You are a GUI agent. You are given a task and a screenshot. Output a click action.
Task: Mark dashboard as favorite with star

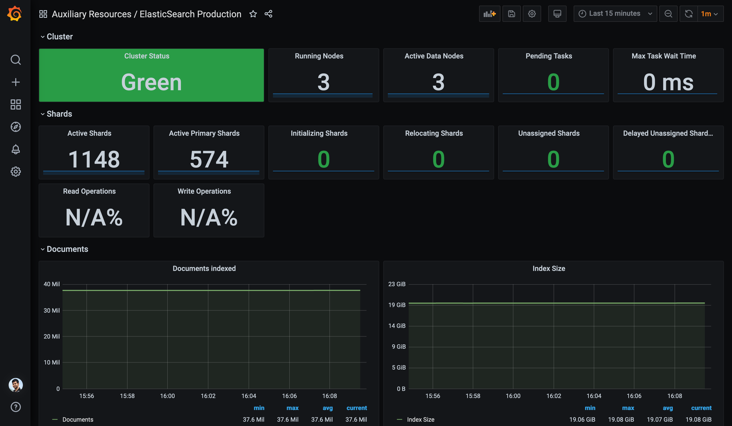coord(253,14)
